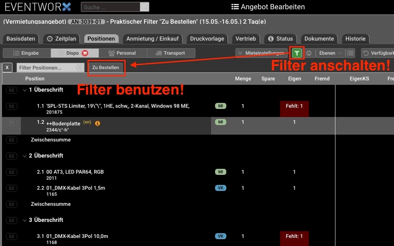Click the MI badge on SPL-5TS Limiter row
394x246 pixels.
click(x=220, y=106)
